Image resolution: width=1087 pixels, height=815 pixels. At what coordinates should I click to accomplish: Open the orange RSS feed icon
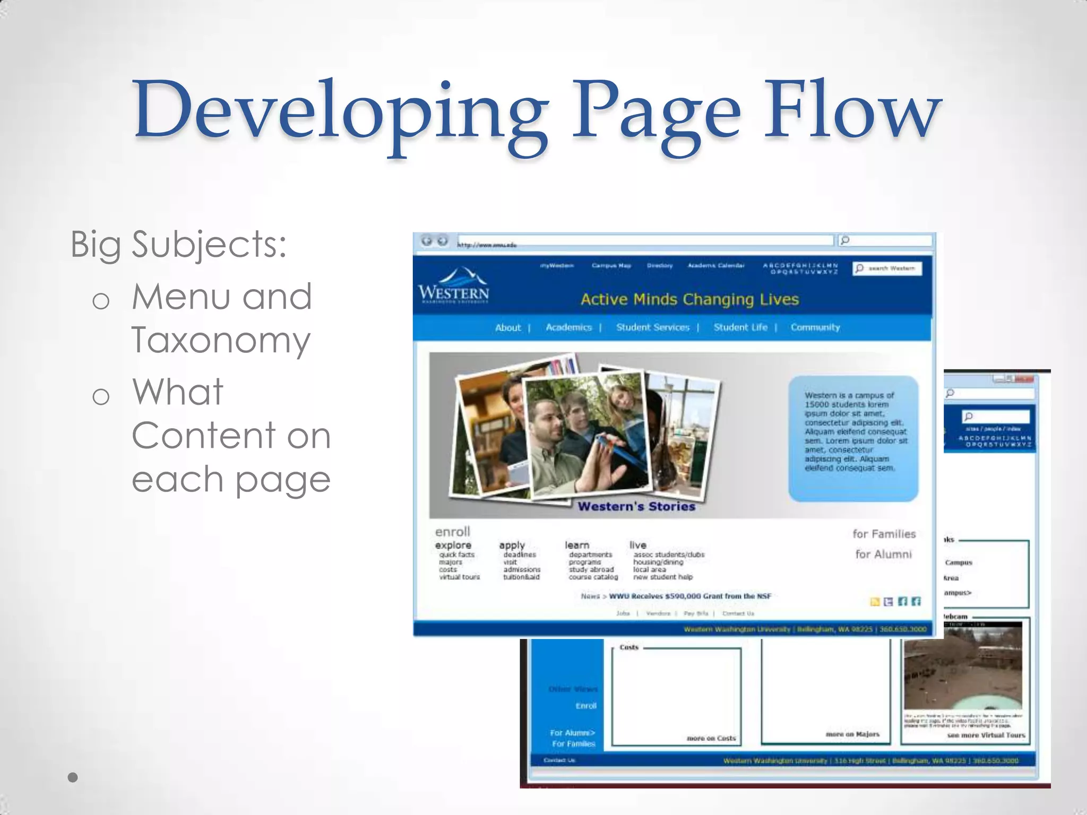pyautogui.click(x=875, y=601)
